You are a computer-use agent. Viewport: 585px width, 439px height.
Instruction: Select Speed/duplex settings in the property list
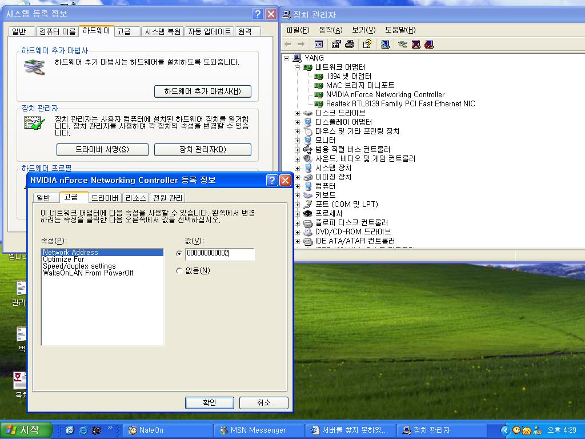pyautogui.click(x=79, y=266)
